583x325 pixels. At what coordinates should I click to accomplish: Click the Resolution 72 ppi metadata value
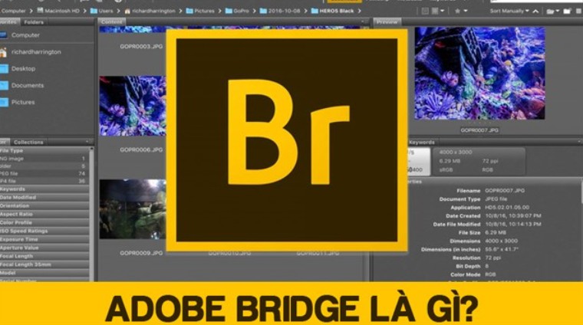493,258
